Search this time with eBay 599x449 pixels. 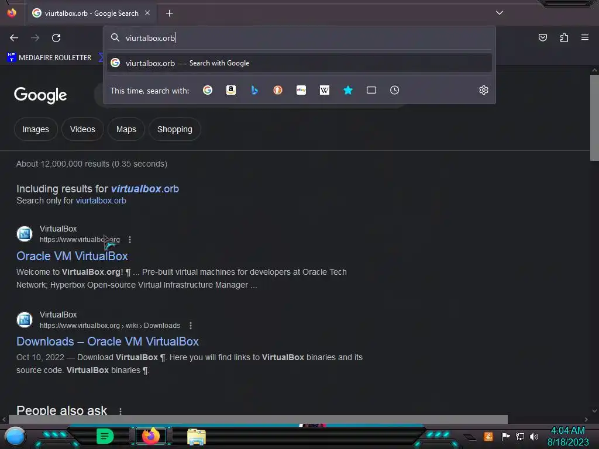pyautogui.click(x=301, y=90)
